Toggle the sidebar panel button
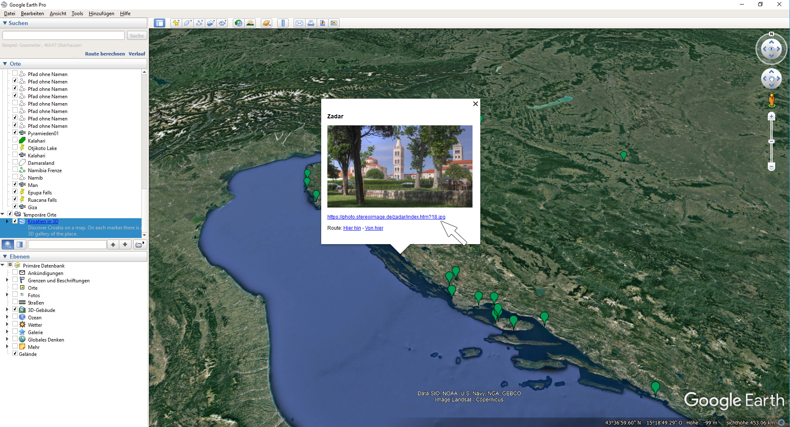 160,23
